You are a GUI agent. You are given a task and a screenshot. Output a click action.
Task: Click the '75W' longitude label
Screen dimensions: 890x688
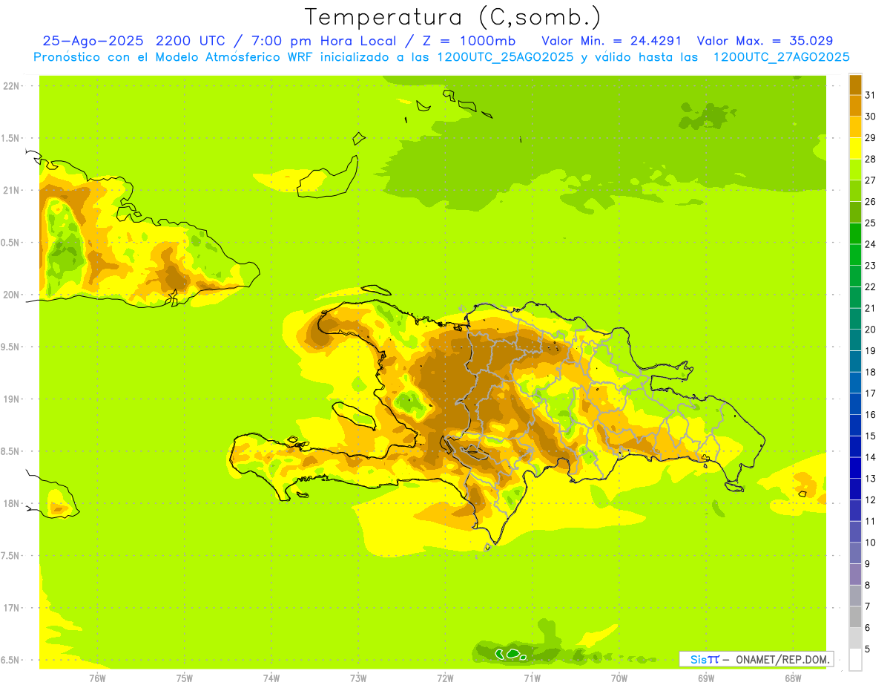click(185, 678)
